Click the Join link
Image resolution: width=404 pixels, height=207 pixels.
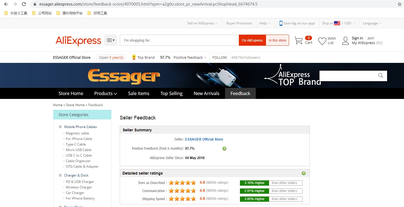pyautogui.click(x=371, y=38)
